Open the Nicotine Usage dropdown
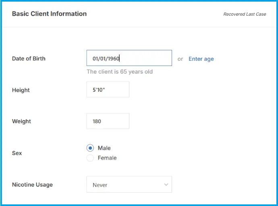This screenshot has height=206, width=278. pyautogui.click(x=129, y=184)
